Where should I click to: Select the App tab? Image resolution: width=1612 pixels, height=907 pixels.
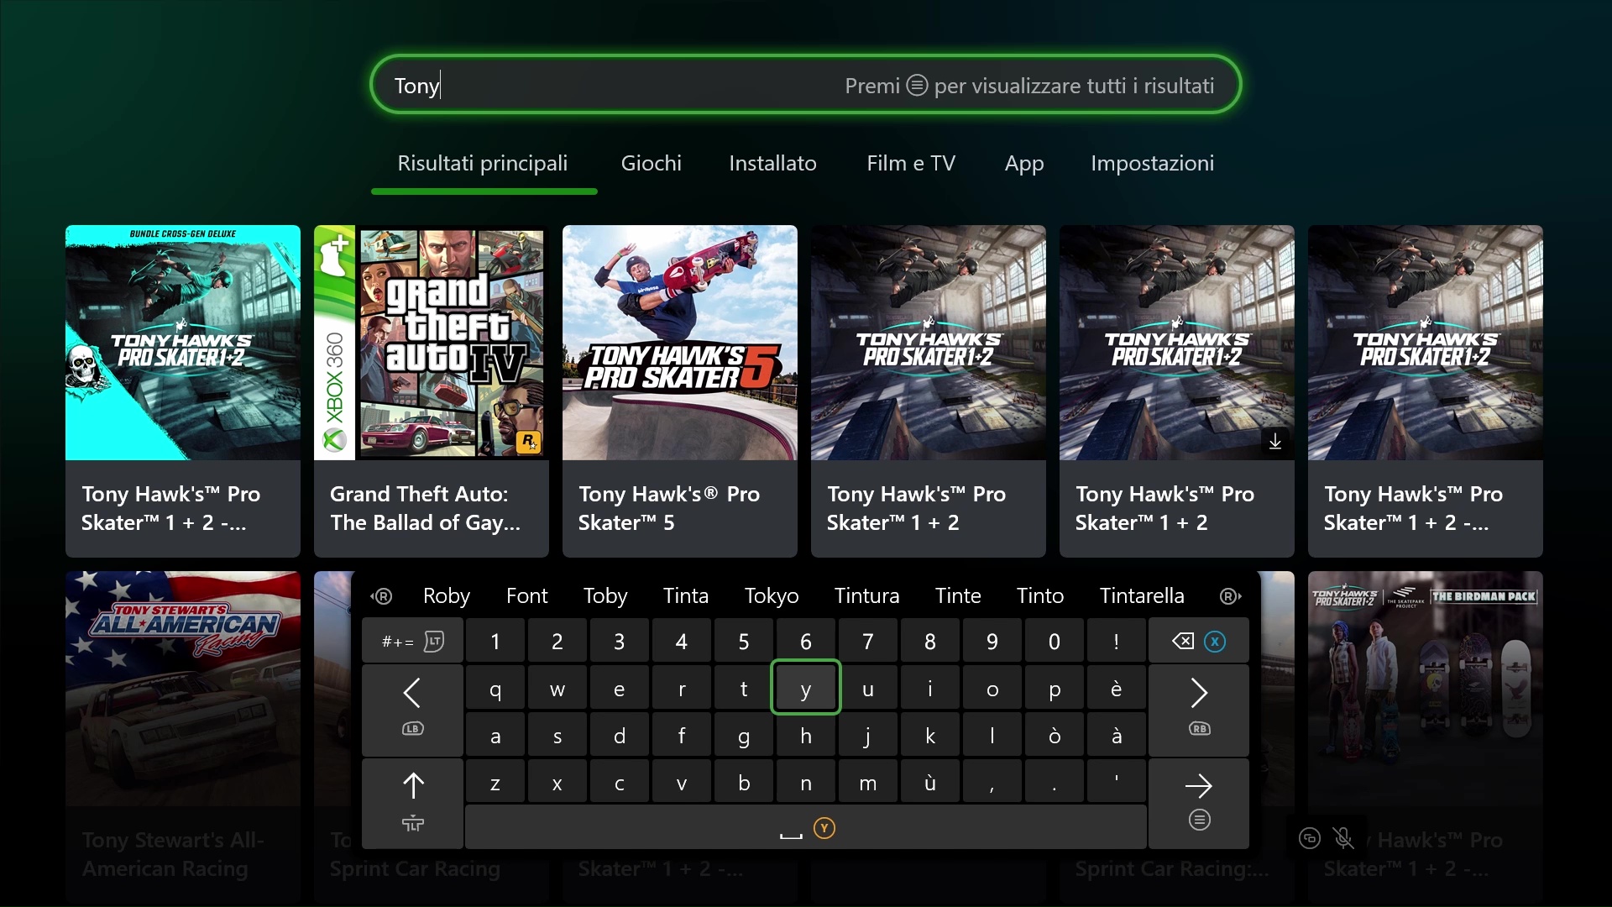(1024, 163)
